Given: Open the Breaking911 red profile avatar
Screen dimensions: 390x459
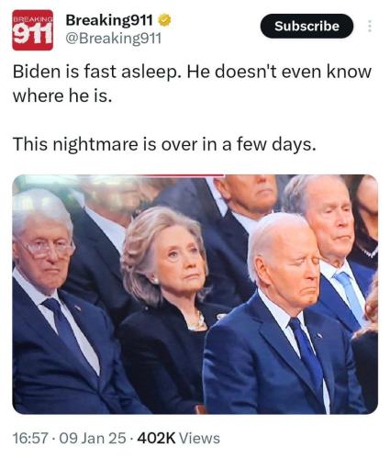Looking at the screenshot, I should click(32, 30).
